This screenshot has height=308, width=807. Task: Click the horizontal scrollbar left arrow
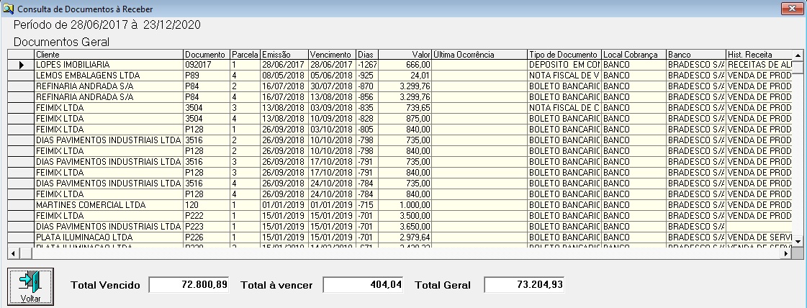click(12, 253)
